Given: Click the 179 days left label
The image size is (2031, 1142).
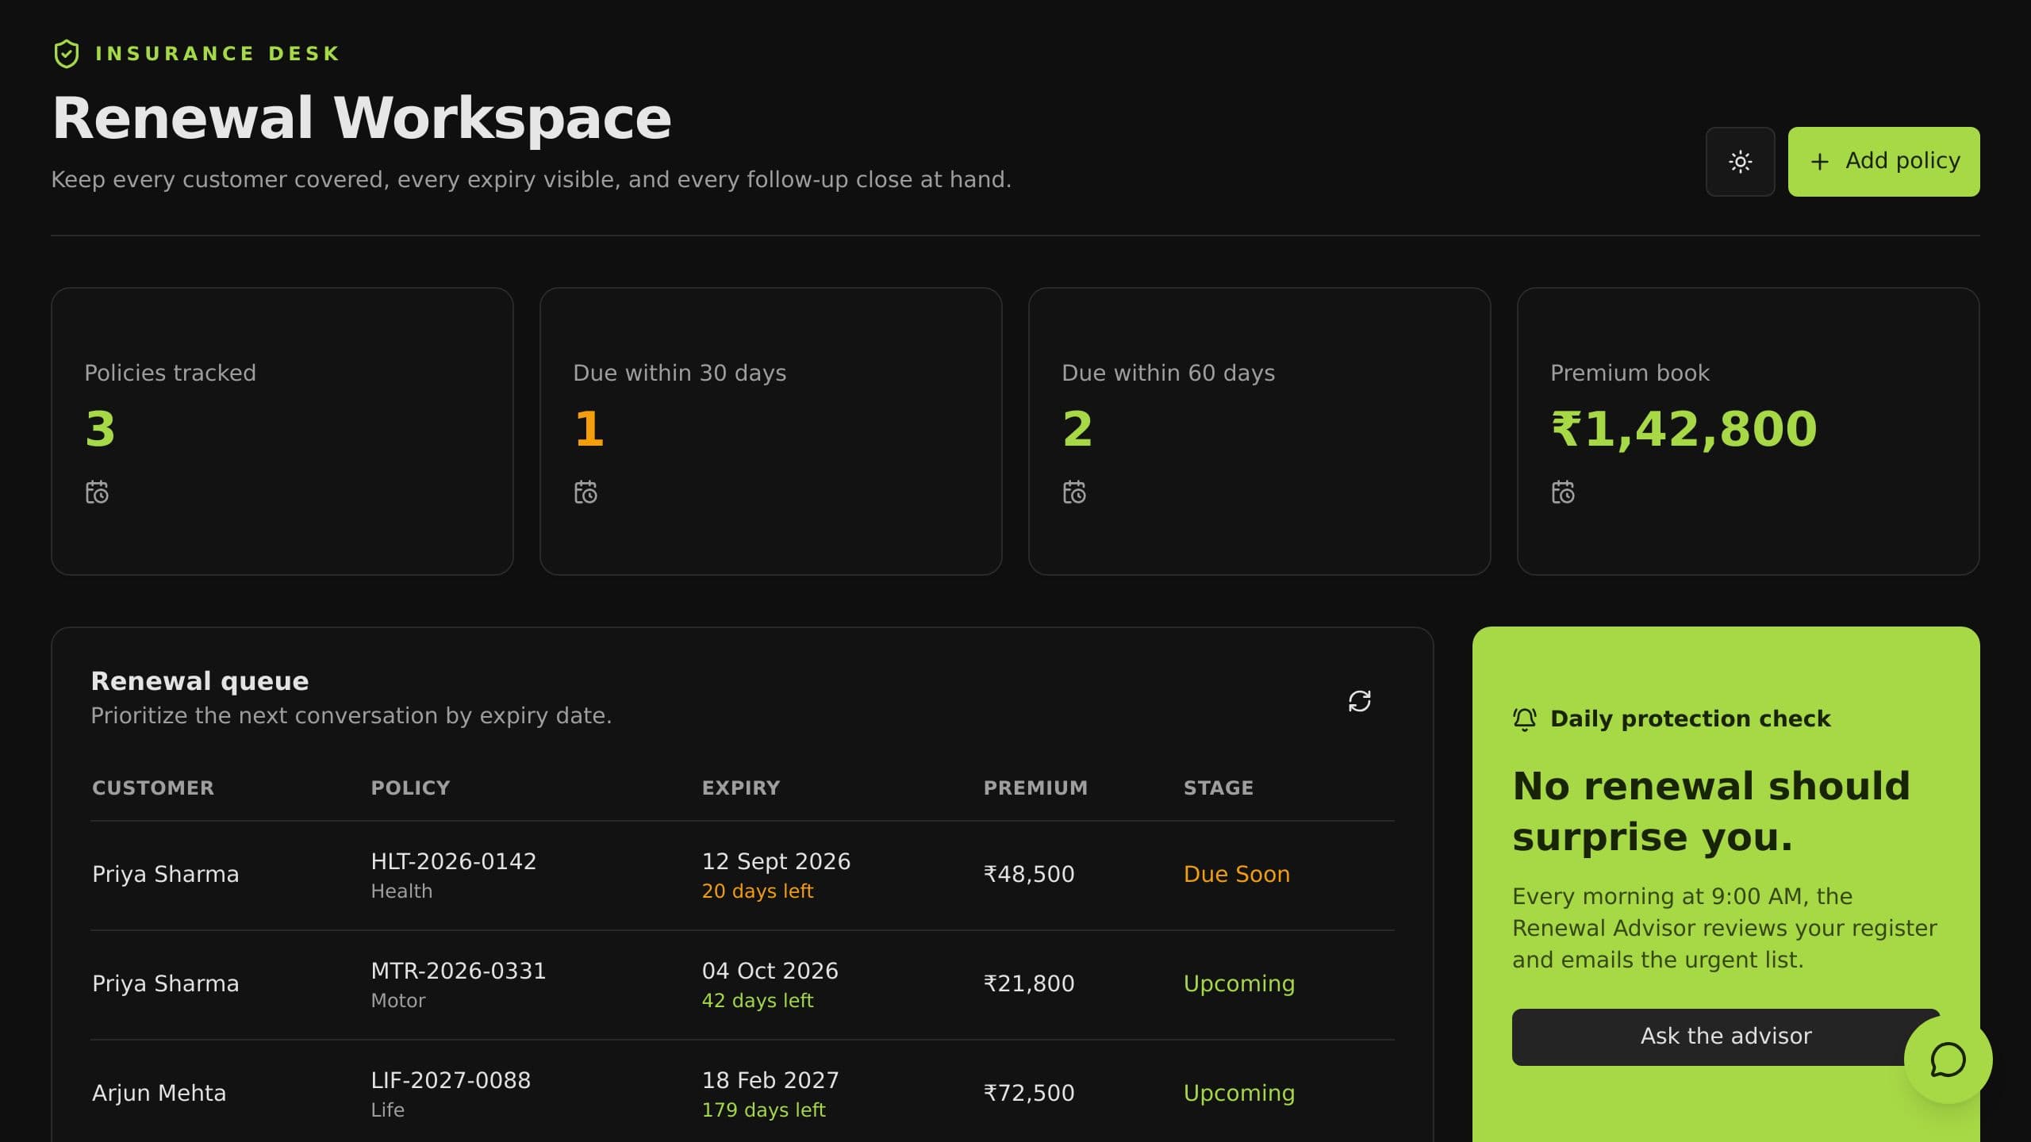Looking at the screenshot, I should tap(763, 1110).
